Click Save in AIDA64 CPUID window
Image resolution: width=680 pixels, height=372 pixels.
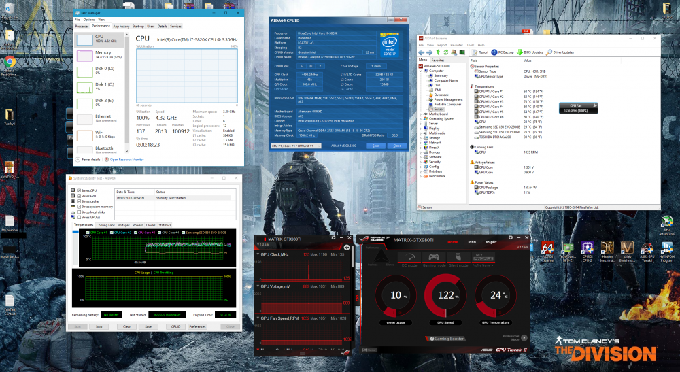tap(375, 146)
